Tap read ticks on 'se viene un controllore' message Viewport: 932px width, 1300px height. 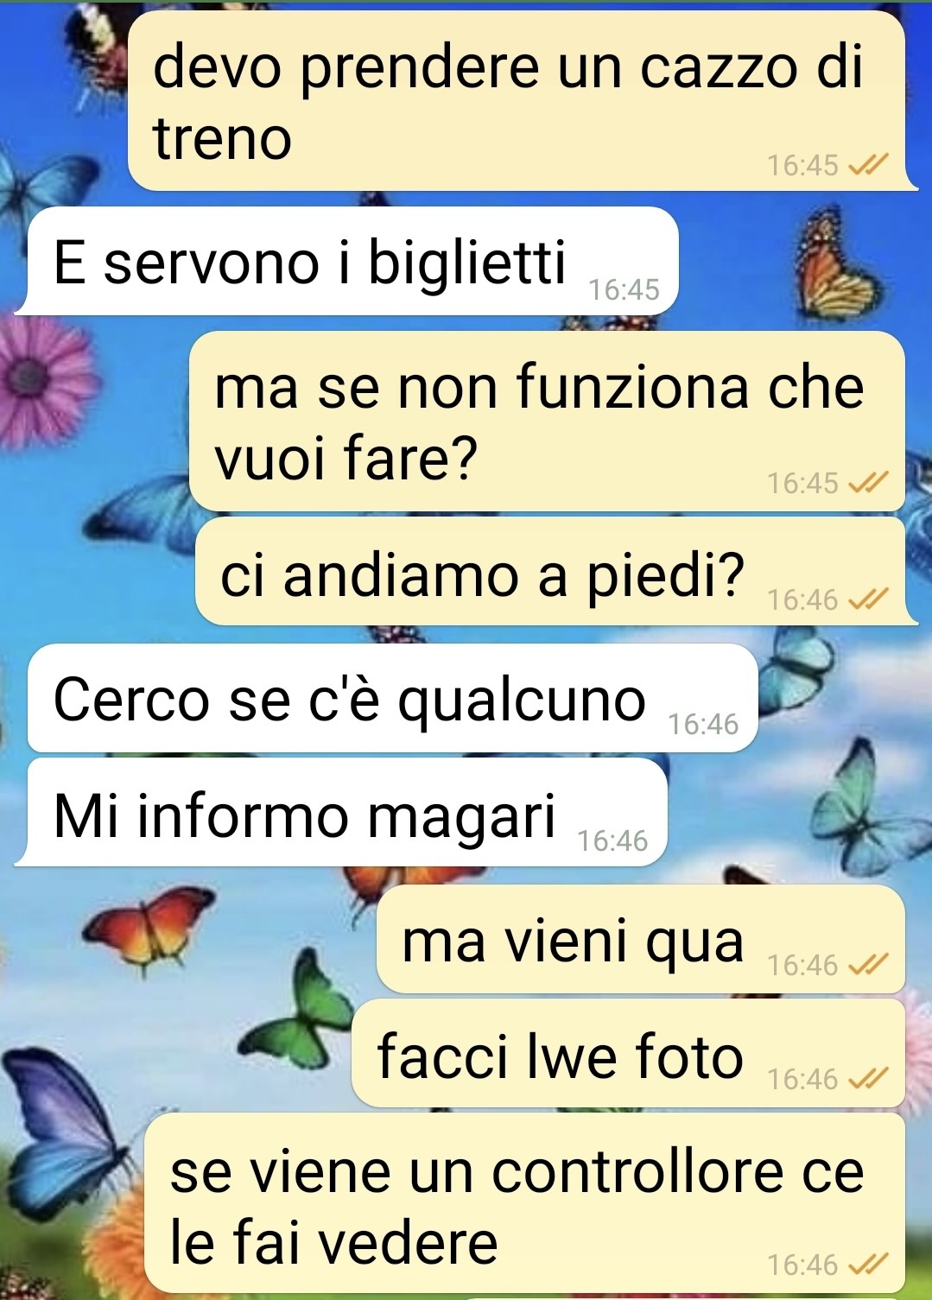tap(868, 1265)
